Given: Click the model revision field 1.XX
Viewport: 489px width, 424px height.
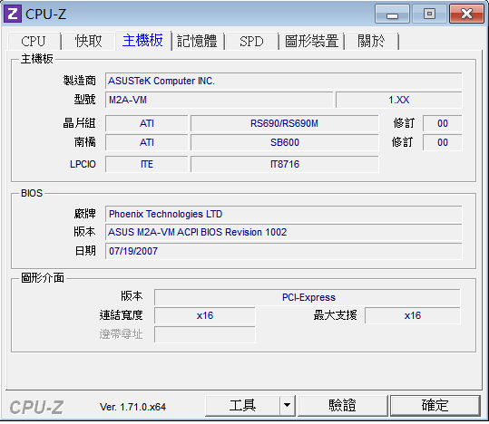Looking at the screenshot, I should coord(399,100).
